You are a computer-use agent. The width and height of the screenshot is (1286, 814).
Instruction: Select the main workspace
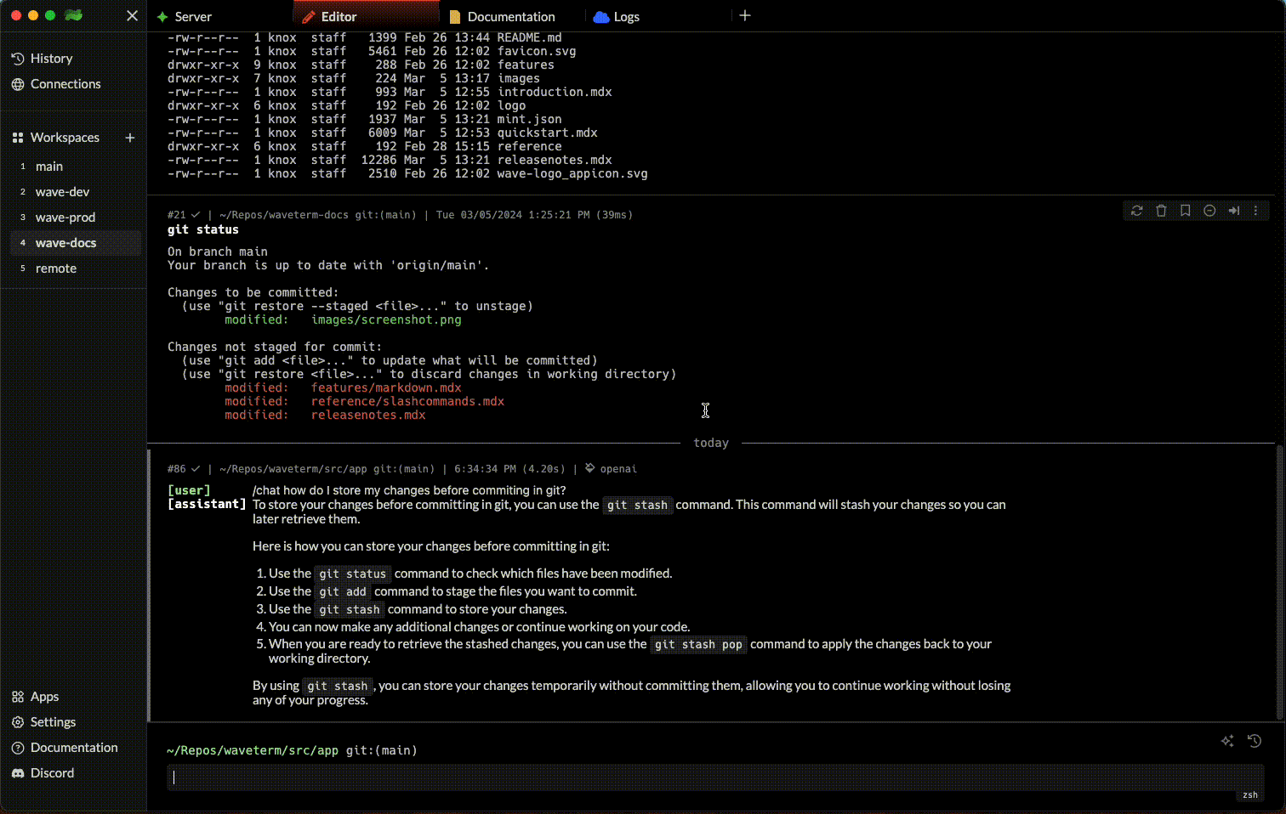(x=75, y=167)
